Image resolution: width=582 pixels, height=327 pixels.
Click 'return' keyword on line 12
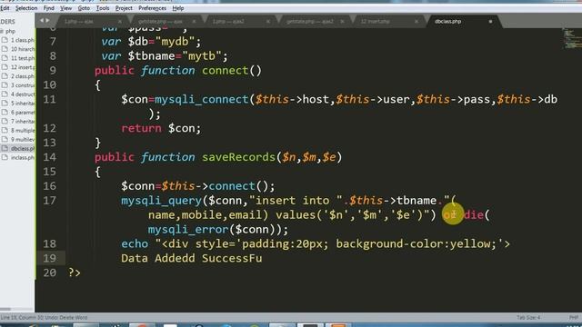click(141, 128)
